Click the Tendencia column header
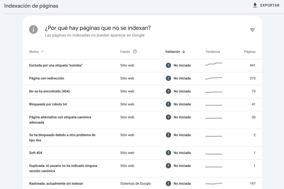 pos(212,52)
